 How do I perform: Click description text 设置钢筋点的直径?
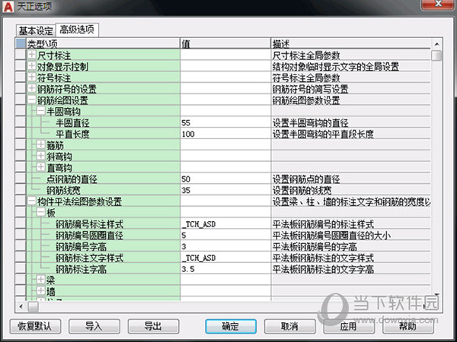point(306,179)
